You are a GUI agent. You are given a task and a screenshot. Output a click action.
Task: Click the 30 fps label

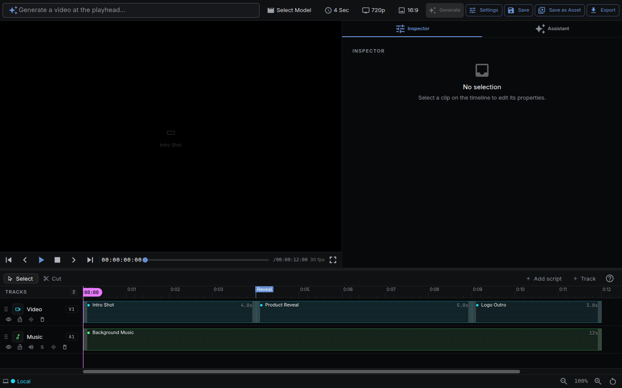coord(317,260)
